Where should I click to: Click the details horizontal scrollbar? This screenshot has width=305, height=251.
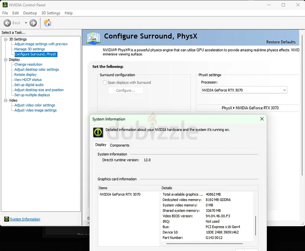point(205,243)
